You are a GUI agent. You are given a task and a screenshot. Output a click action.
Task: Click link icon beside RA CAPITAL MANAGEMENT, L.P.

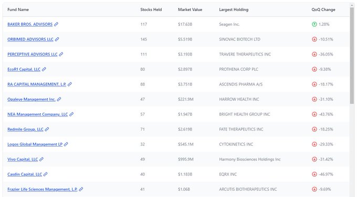click(70, 84)
